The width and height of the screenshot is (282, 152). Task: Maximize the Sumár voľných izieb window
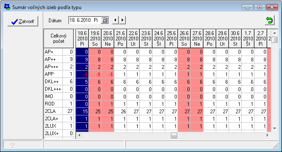(259, 7)
